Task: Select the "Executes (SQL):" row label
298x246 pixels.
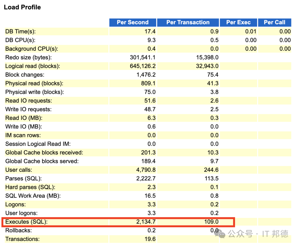Action: coord(26,222)
